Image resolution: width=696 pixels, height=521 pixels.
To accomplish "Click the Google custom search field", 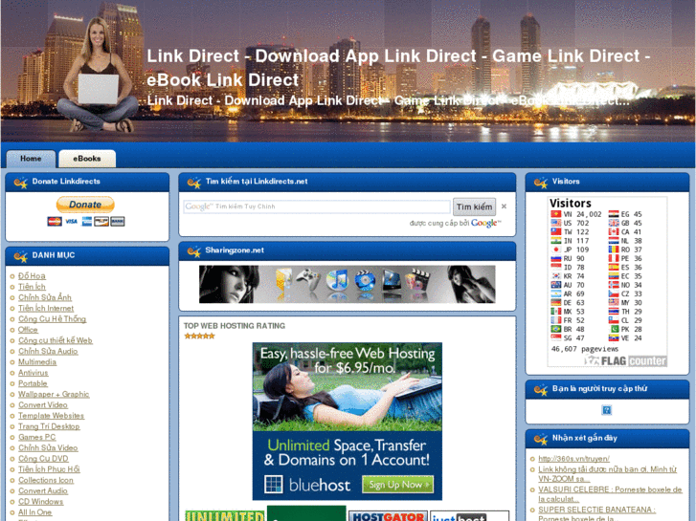I will pos(317,206).
